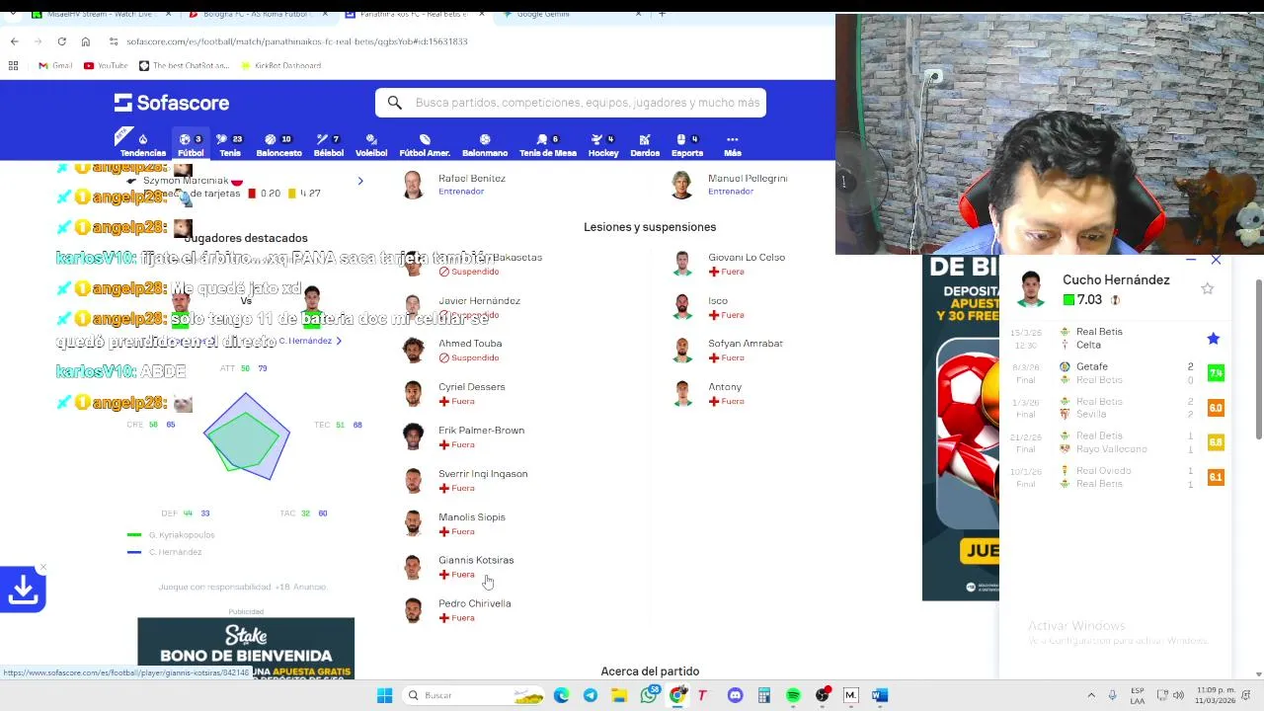Open the Gmail bookmark
The image size is (1264, 711).
tap(55, 65)
